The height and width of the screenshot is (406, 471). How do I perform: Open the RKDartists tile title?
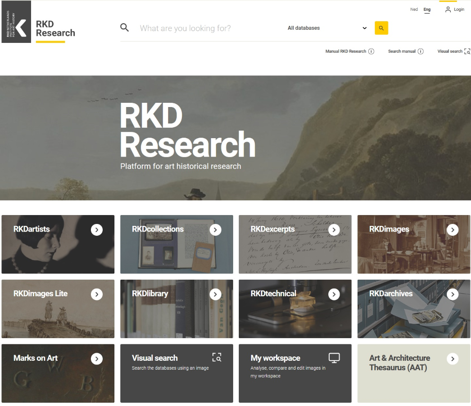(32, 229)
